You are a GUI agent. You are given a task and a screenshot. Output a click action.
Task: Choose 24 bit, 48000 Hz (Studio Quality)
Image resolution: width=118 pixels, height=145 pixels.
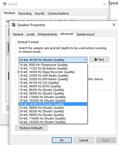pos(53,108)
